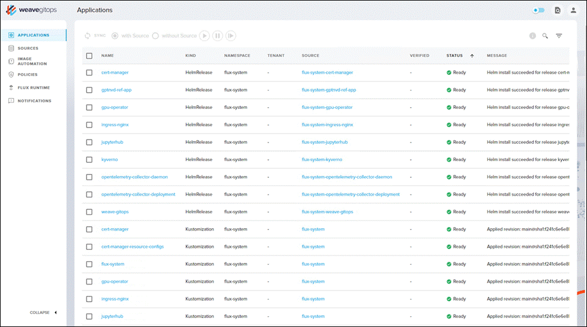Viewport: 587px width, 327px height.
Task: Select the 'with Source' radio option
Action: point(115,36)
